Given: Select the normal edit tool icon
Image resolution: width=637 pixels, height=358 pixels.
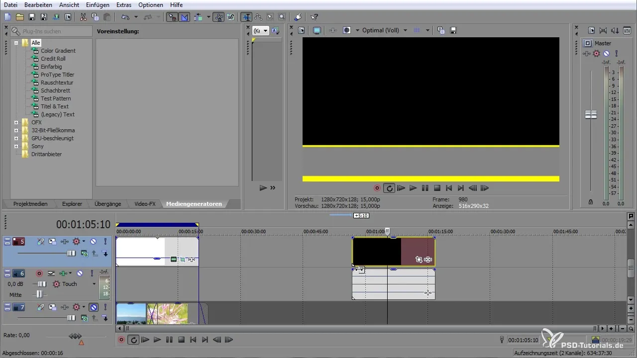Looking at the screenshot, I should pos(247,17).
